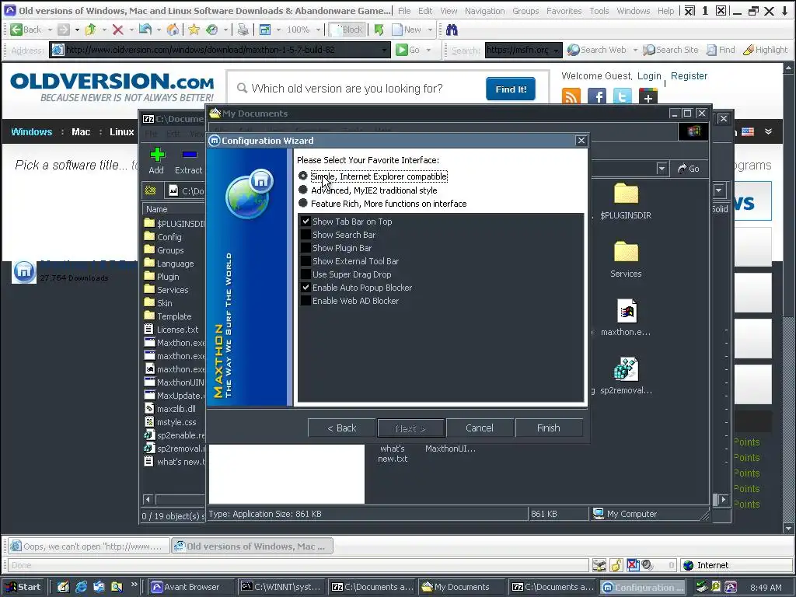Image resolution: width=796 pixels, height=597 pixels.
Task: Open the Search Web dropdown arrow
Action: pyautogui.click(x=634, y=50)
